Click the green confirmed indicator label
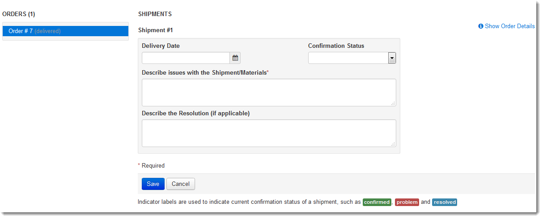The image size is (543, 219). (x=377, y=202)
